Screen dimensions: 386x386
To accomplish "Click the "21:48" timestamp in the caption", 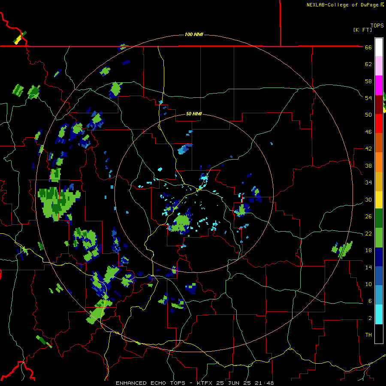I will 264,383.
